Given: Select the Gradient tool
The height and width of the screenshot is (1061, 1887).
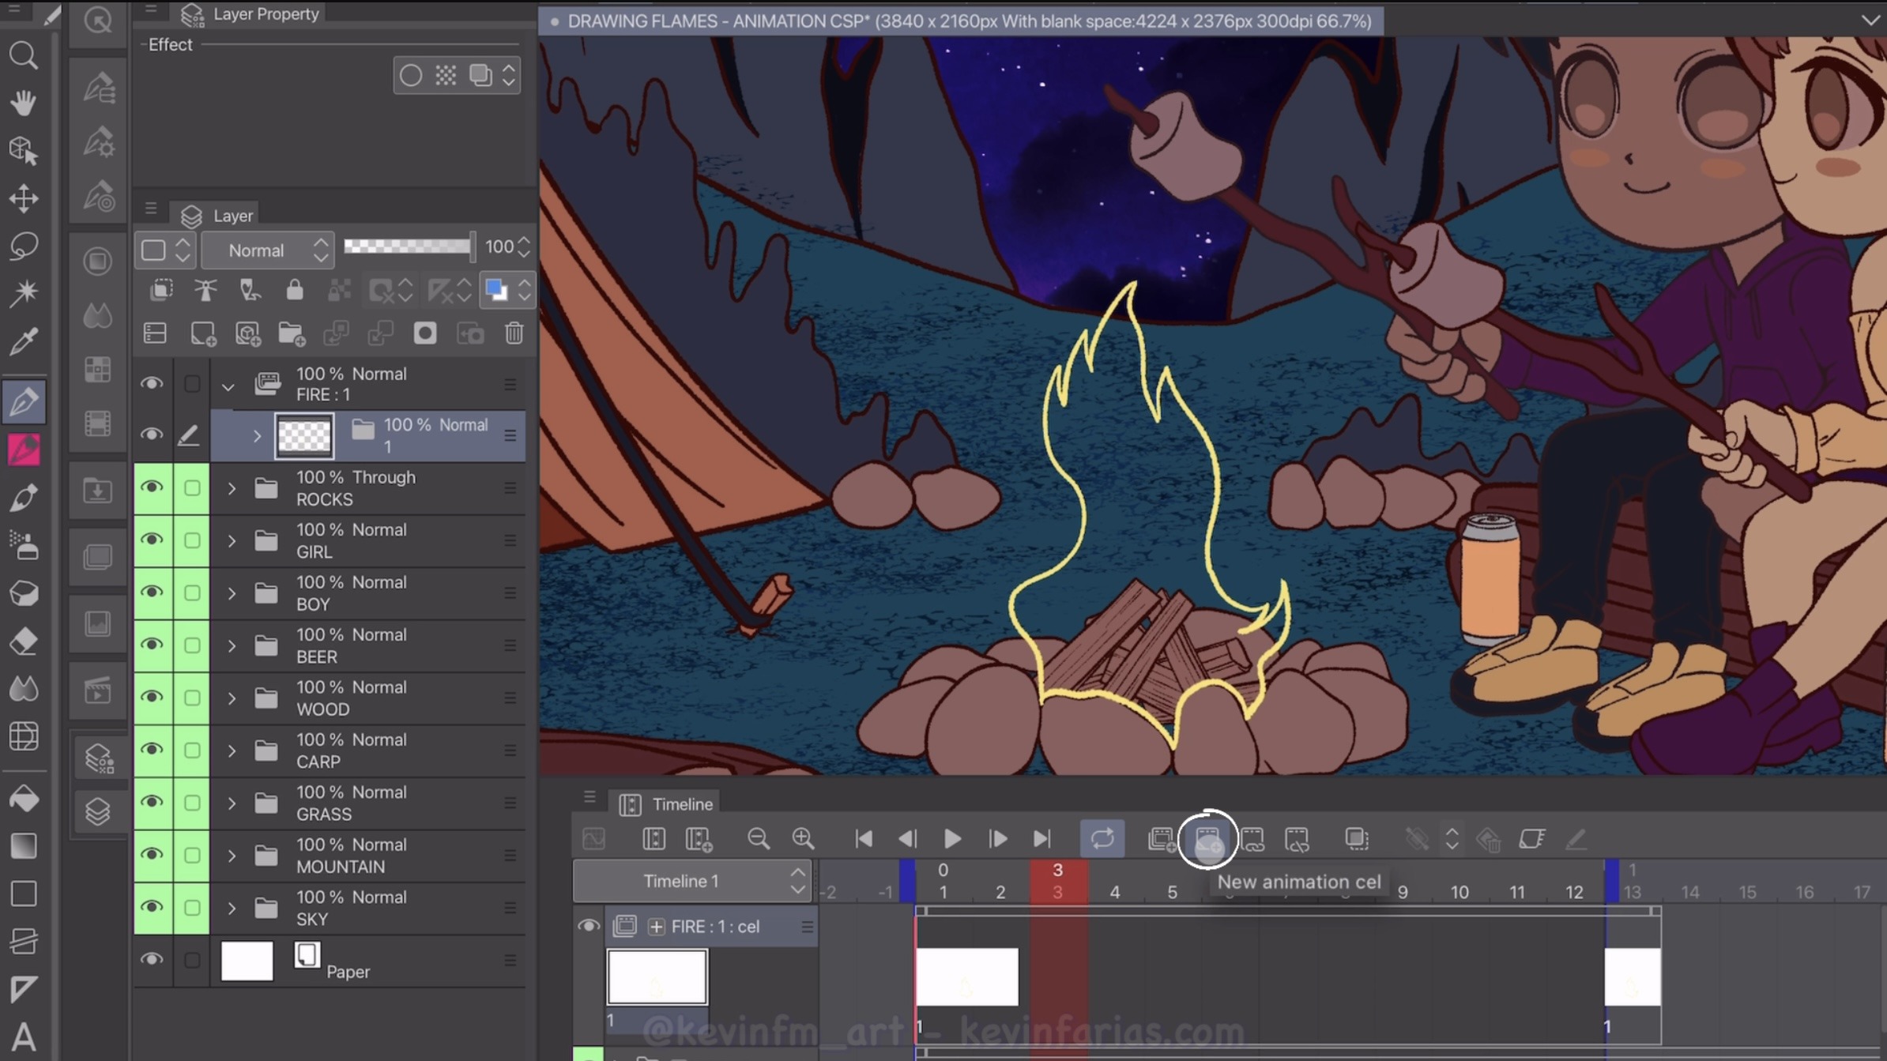Looking at the screenshot, I should 23,847.
